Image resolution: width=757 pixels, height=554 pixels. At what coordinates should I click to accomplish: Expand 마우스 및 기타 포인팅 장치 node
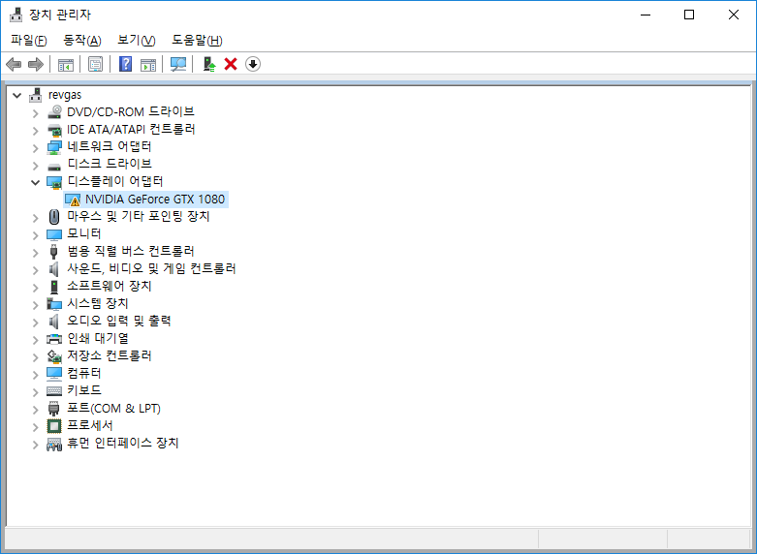[35, 218]
